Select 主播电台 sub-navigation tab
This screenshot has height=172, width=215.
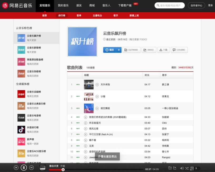tap(97, 16)
